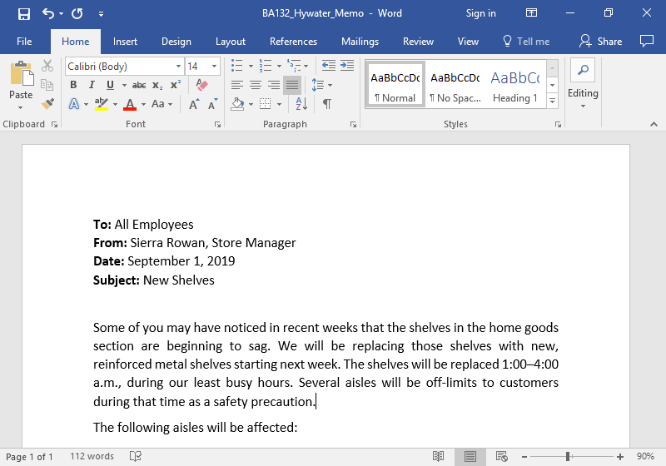Open the Calibri font name dropdown
The height and width of the screenshot is (466, 666).
178,66
